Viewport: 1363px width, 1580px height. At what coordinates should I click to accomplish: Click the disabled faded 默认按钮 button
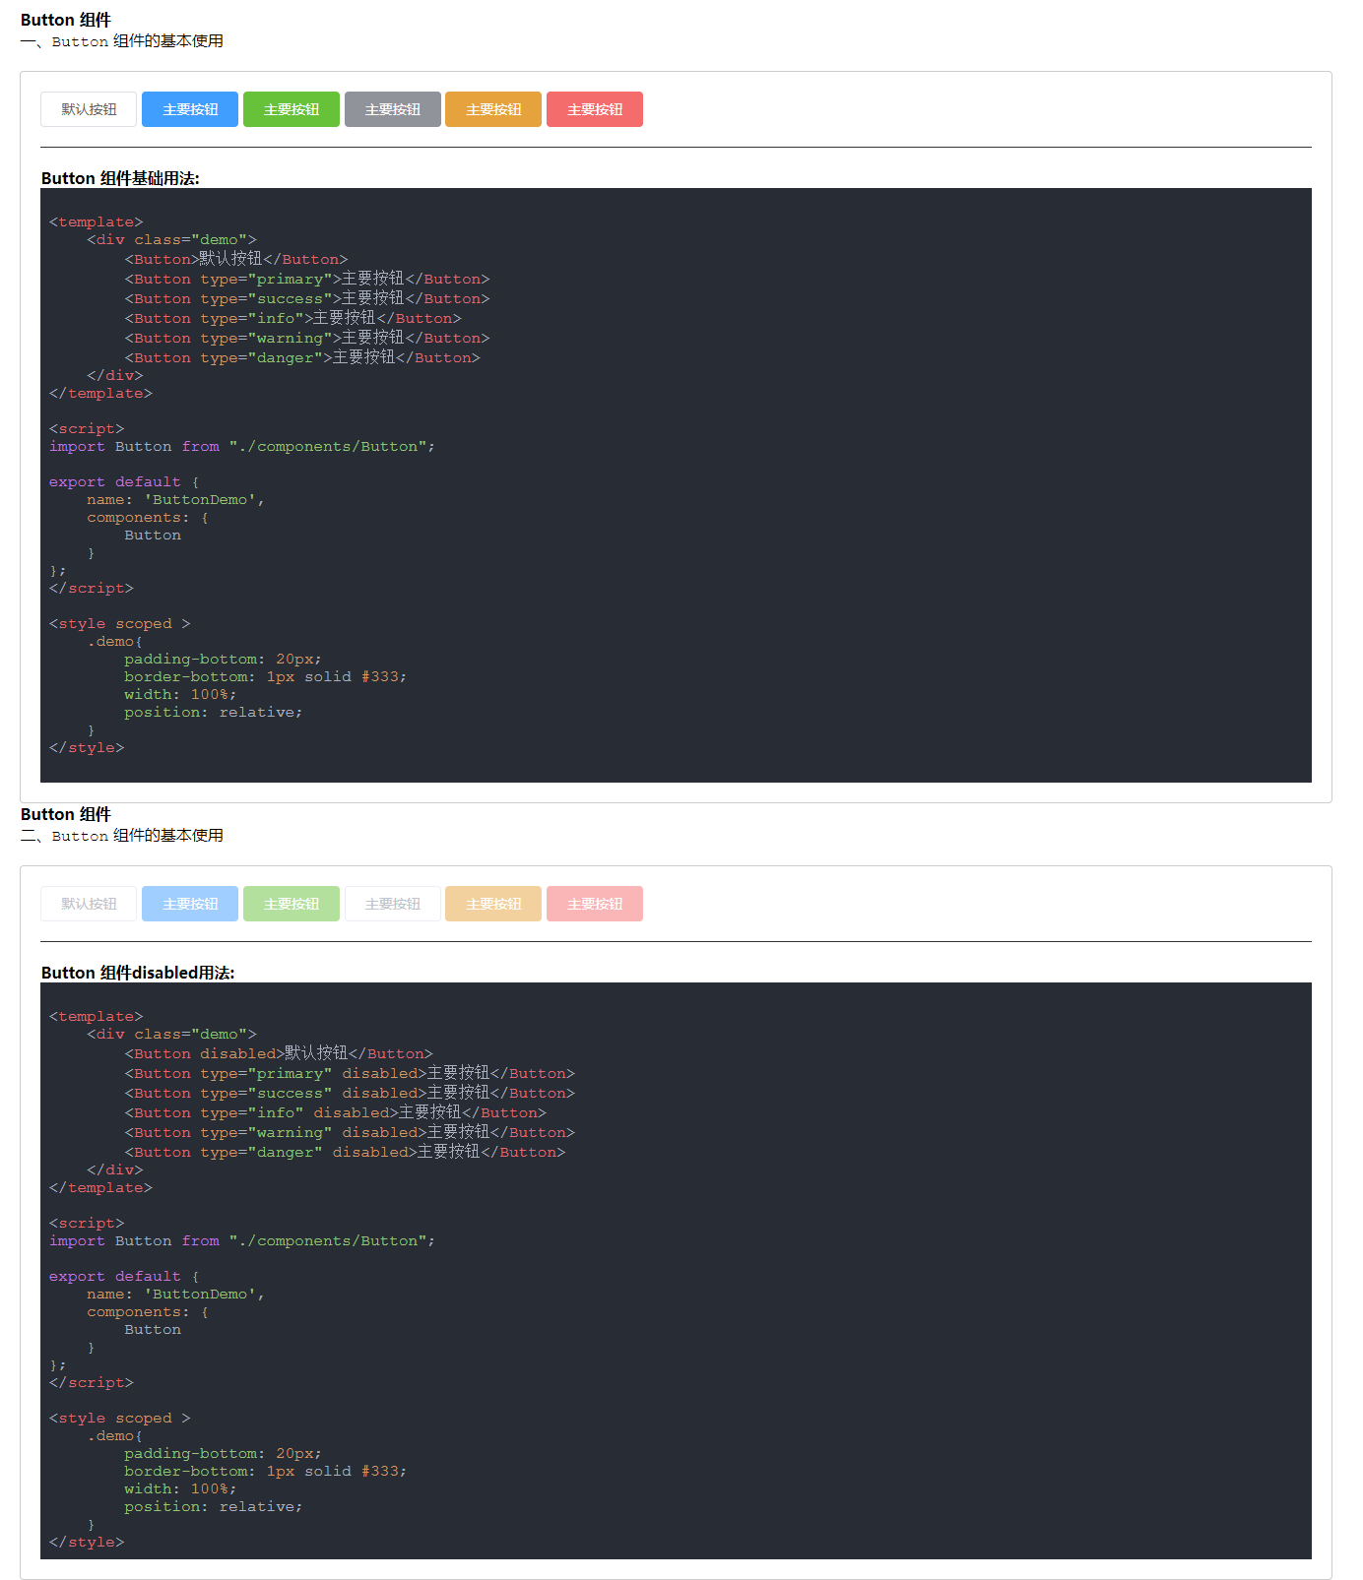click(x=89, y=904)
